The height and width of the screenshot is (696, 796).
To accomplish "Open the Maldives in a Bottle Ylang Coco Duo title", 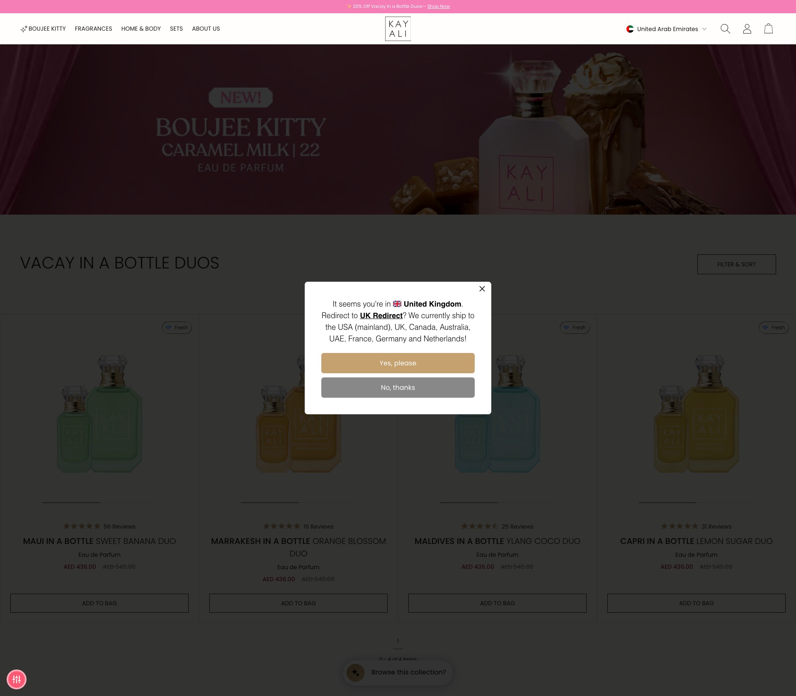I will pyautogui.click(x=498, y=541).
